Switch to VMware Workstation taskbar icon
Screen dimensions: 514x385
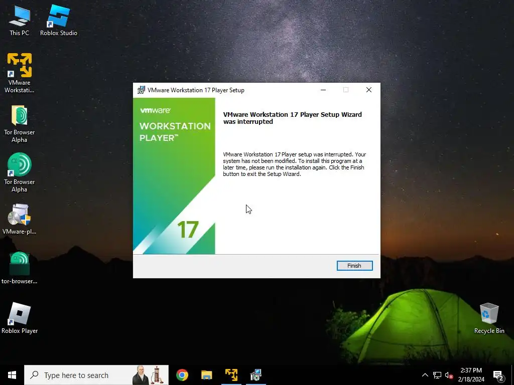[x=231, y=375]
